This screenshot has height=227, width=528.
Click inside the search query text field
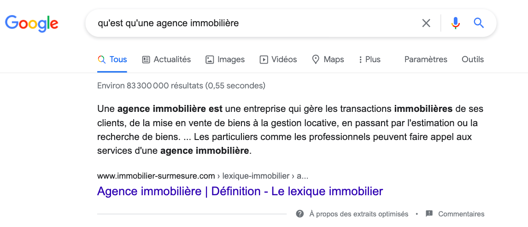[x=253, y=23]
